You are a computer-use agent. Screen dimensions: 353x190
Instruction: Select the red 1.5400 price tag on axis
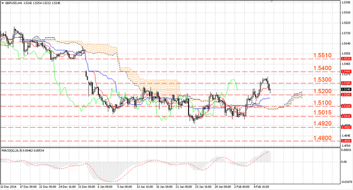click(346, 72)
